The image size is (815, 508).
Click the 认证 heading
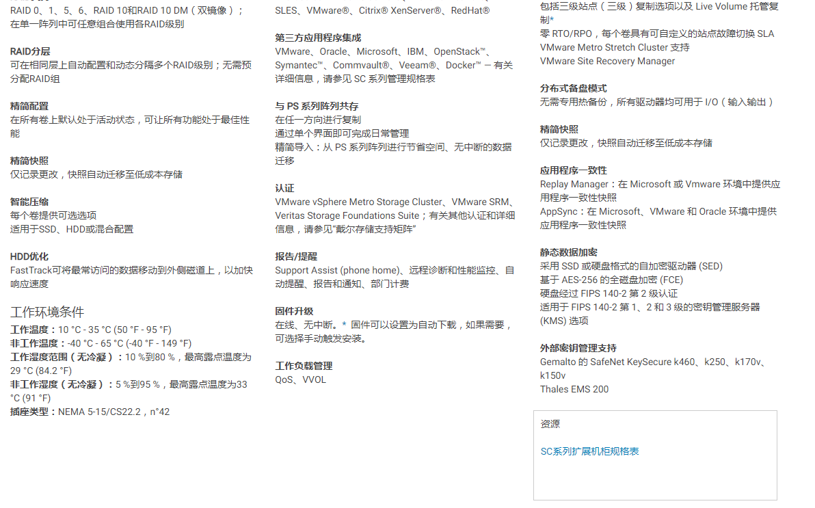pos(285,188)
